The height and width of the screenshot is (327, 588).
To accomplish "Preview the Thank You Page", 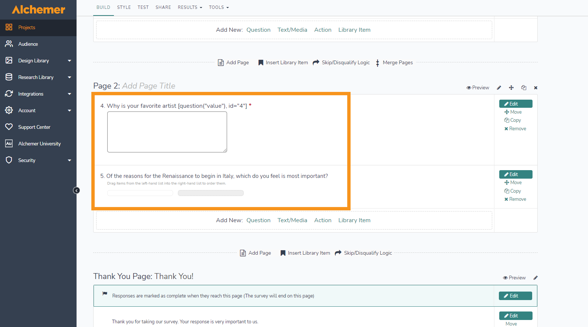I will click(x=514, y=278).
